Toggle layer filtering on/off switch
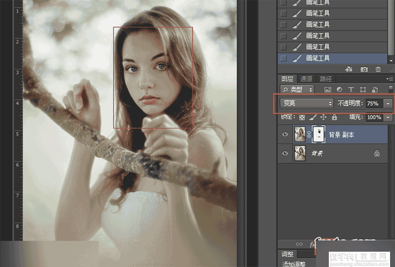This screenshot has width=395, height=267. pos(391,88)
